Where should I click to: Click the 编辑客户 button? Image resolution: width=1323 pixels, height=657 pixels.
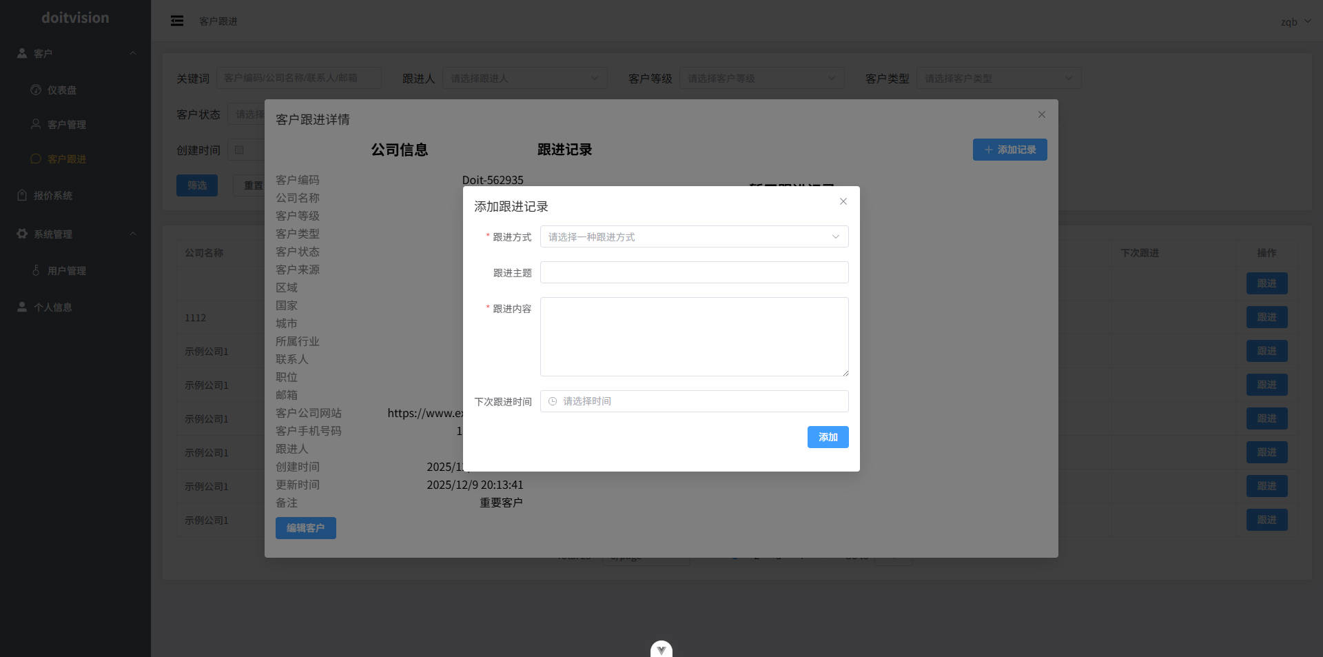[305, 528]
